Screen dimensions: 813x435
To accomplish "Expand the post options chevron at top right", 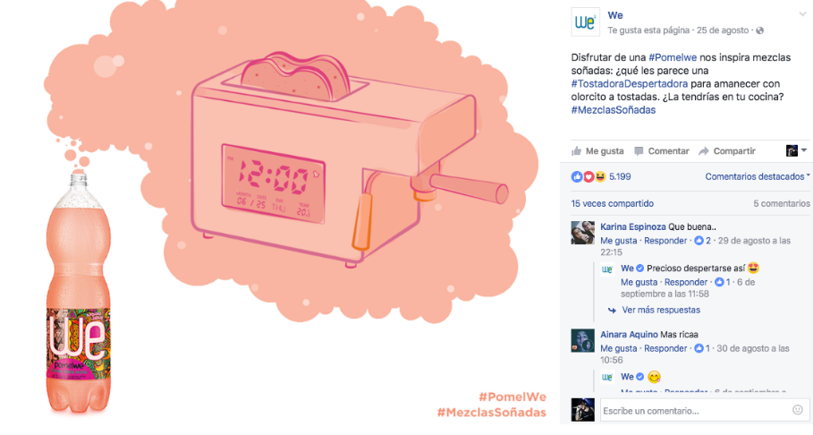I will pyautogui.click(x=802, y=14).
